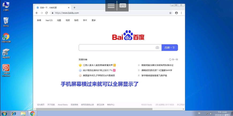Open File Explorer from the taskbar
Viewport: 233px width, 116px height.
click(23, 114)
